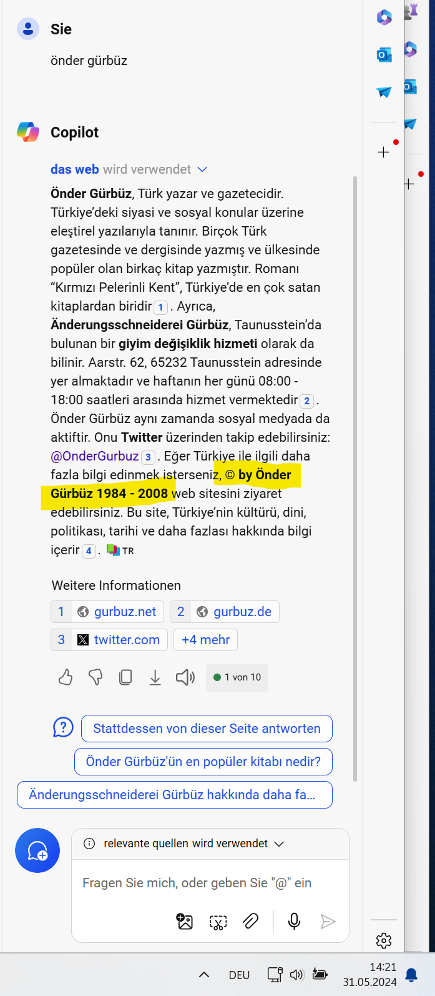The width and height of the screenshot is (435, 996).
Task: Open the Outlook sidebar icon
Action: 384,55
